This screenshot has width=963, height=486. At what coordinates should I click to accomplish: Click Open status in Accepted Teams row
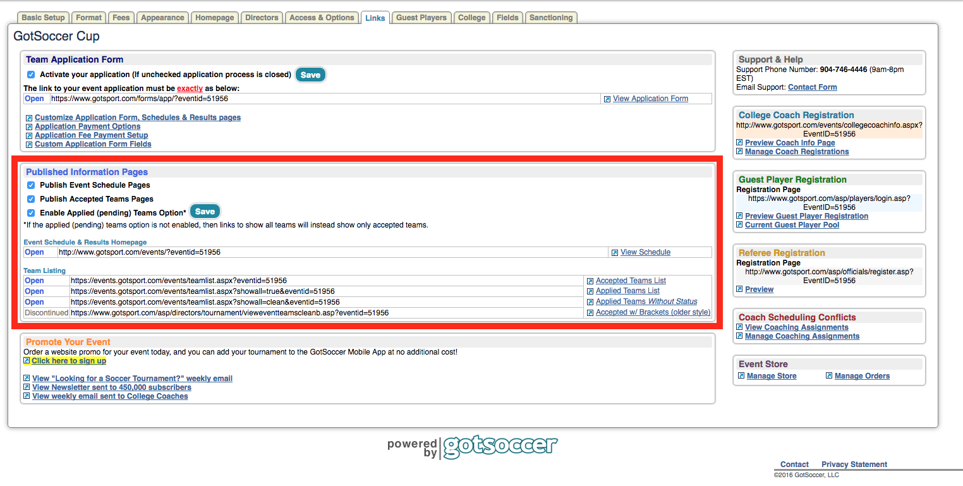34,281
